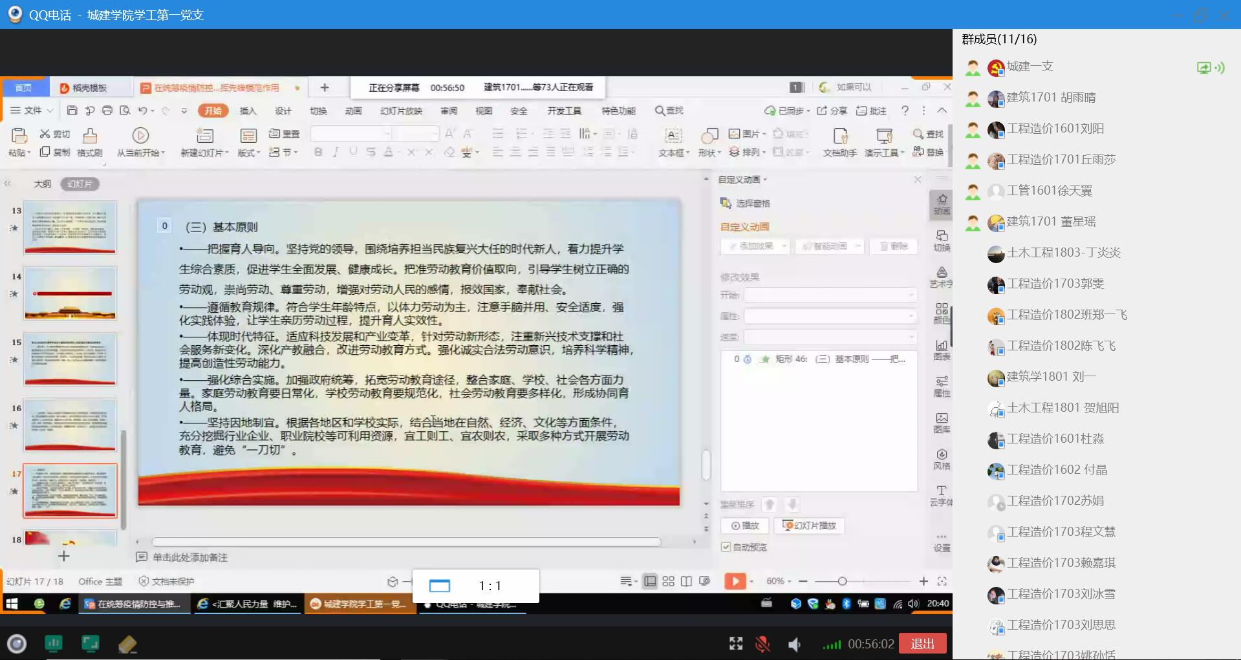The height and width of the screenshot is (660, 1241).
Task: Click the 新建幻灯片 new slide icon
Action: [x=205, y=135]
